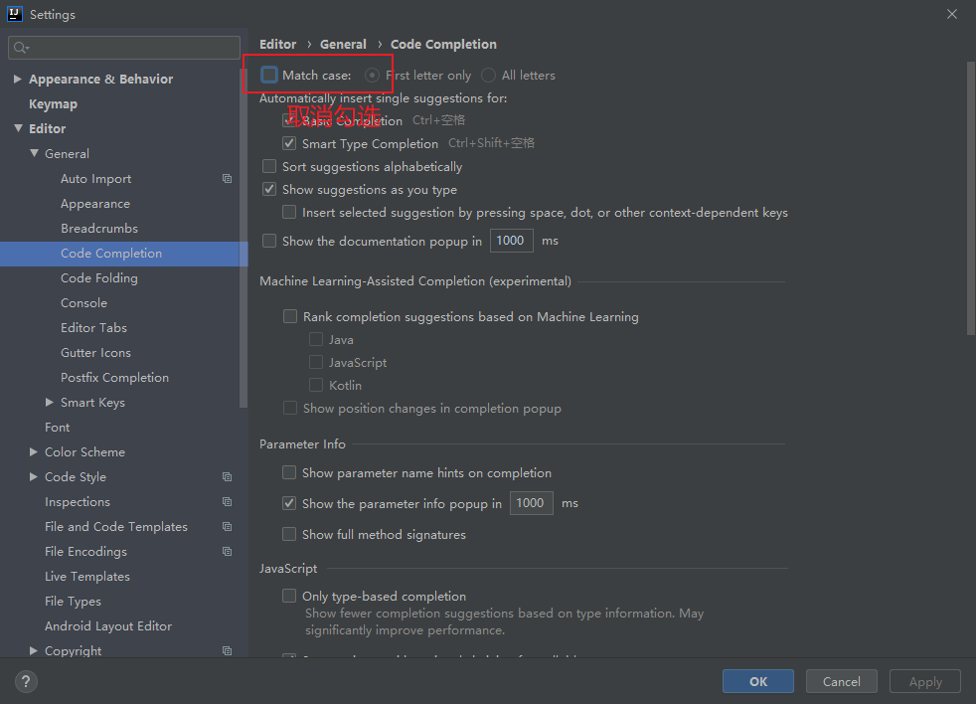Viewport: 976px width, 704px height.
Task: Select Postfix Completion in the sidebar
Action: point(114,377)
